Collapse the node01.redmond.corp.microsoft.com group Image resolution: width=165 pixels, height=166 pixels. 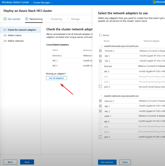pyautogui.click(x=101, y=46)
